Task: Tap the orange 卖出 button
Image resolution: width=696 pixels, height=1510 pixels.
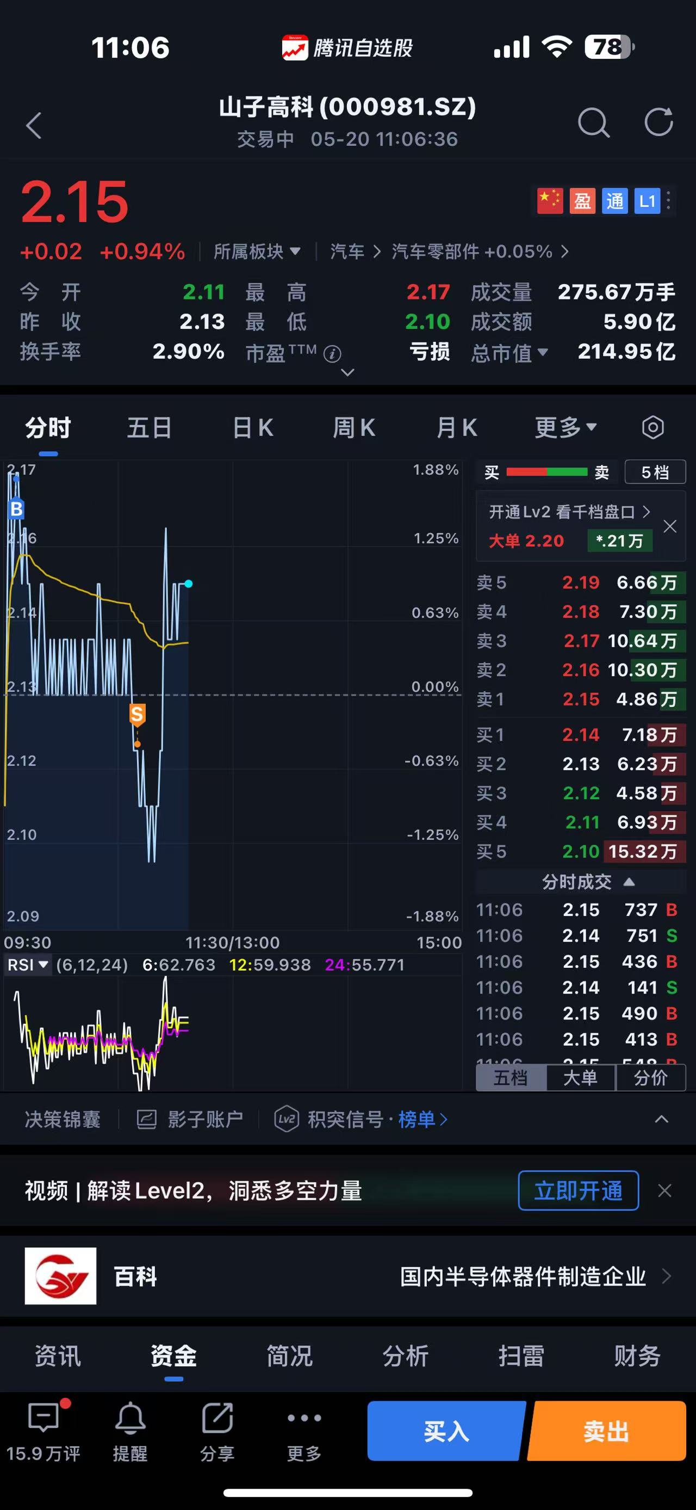Action: 607,1431
